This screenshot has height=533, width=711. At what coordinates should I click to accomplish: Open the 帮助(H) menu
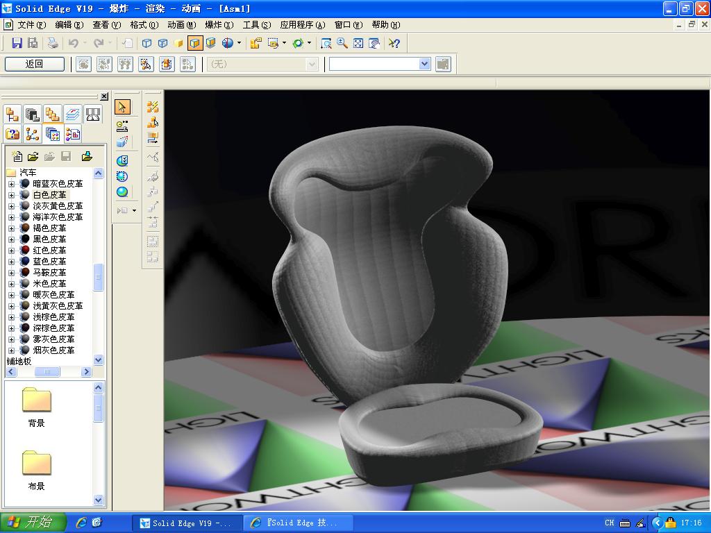[x=385, y=25]
